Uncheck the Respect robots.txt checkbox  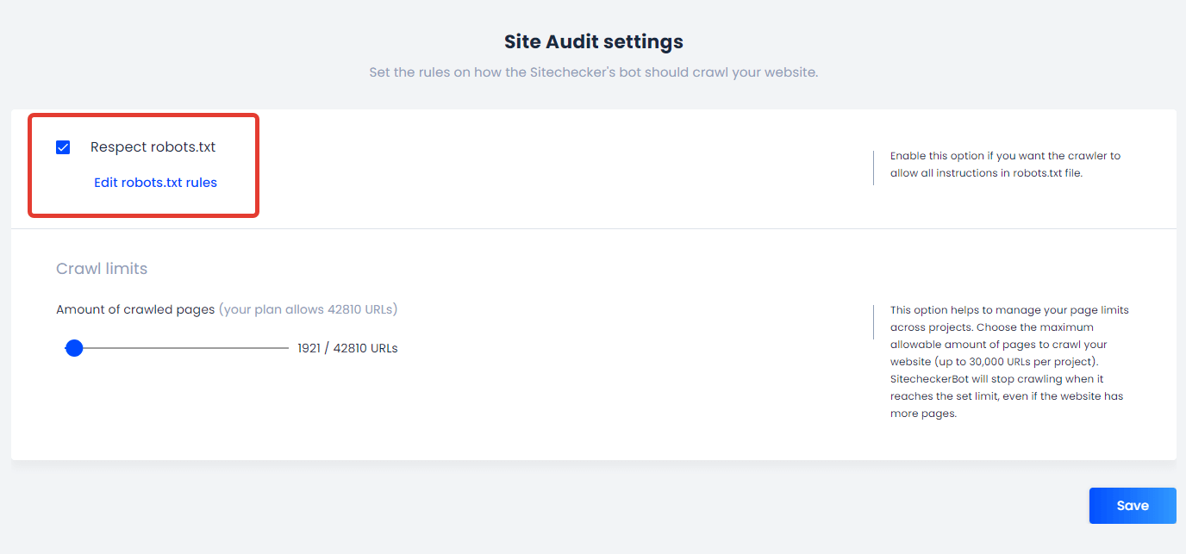tap(63, 147)
